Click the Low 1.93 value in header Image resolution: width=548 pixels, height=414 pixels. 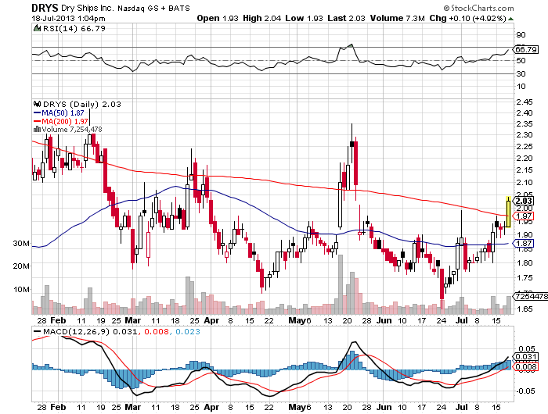coord(304,18)
